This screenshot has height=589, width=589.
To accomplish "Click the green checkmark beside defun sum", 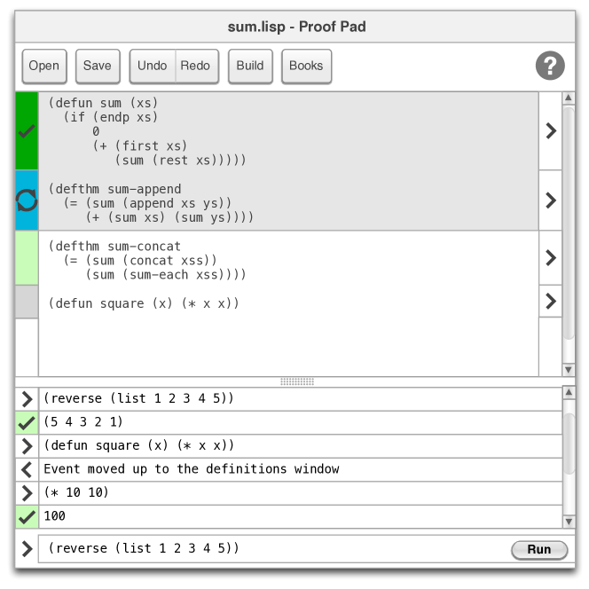I will click(27, 131).
